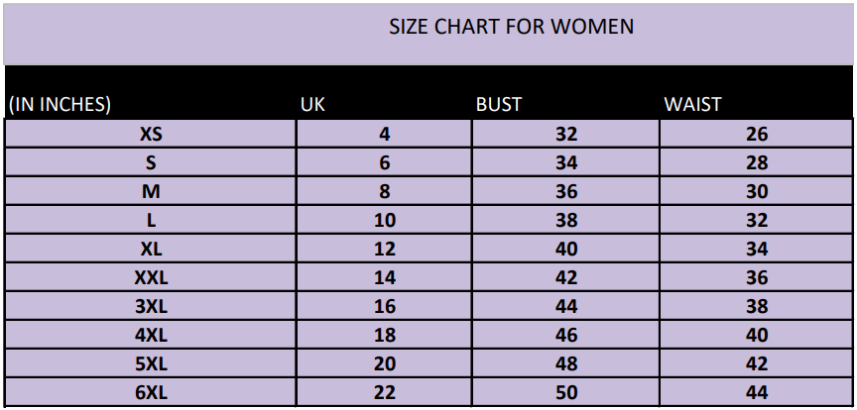Select the M size row label

pos(151,192)
